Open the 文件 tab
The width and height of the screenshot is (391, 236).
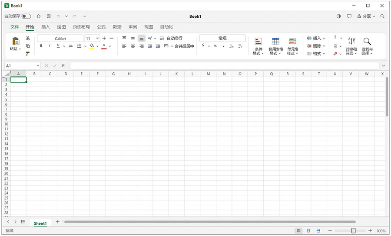coord(15,27)
